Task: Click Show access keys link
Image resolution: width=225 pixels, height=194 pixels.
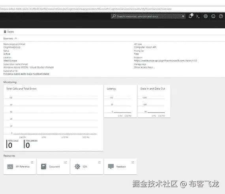Action: pyautogui.click(x=144, y=67)
